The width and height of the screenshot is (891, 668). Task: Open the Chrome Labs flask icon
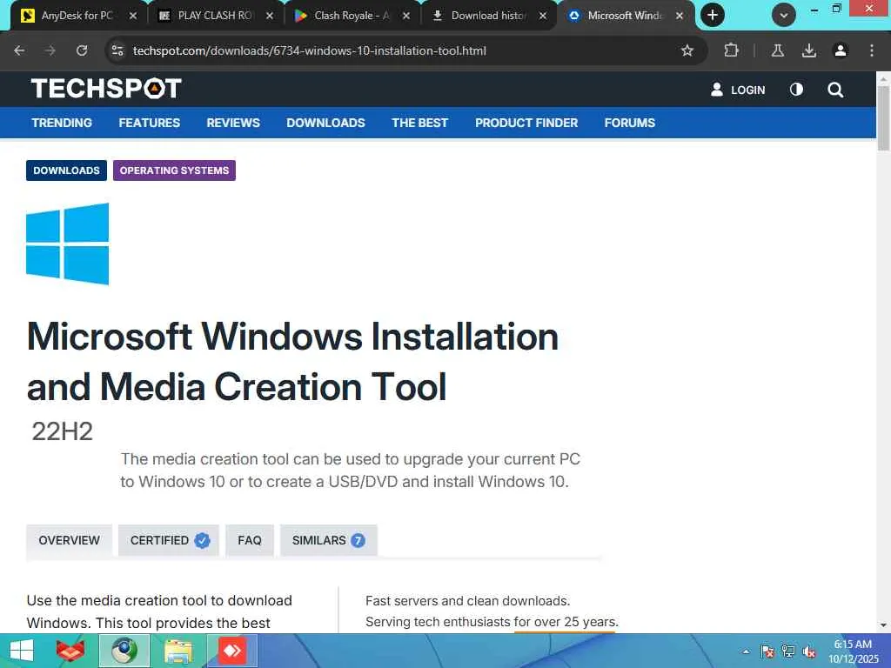pos(777,50)
